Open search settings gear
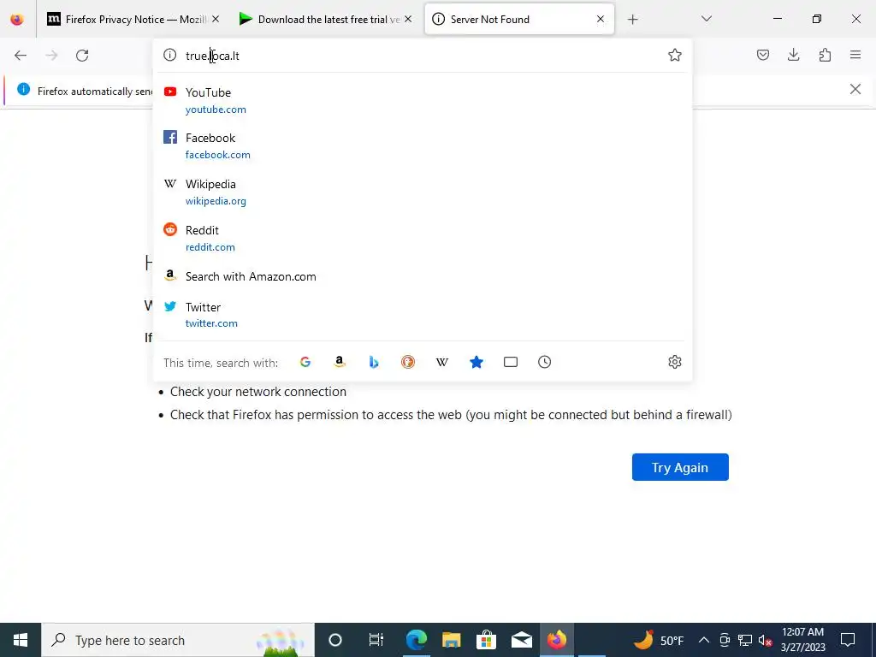876x657 pixels. [675, 362]
